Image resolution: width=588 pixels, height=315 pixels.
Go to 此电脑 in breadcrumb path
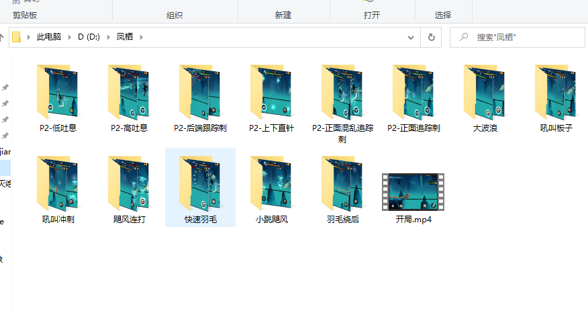[49, 37]
